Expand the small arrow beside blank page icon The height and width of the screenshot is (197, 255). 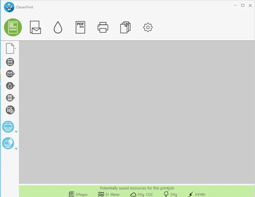(x=15, y=48)
